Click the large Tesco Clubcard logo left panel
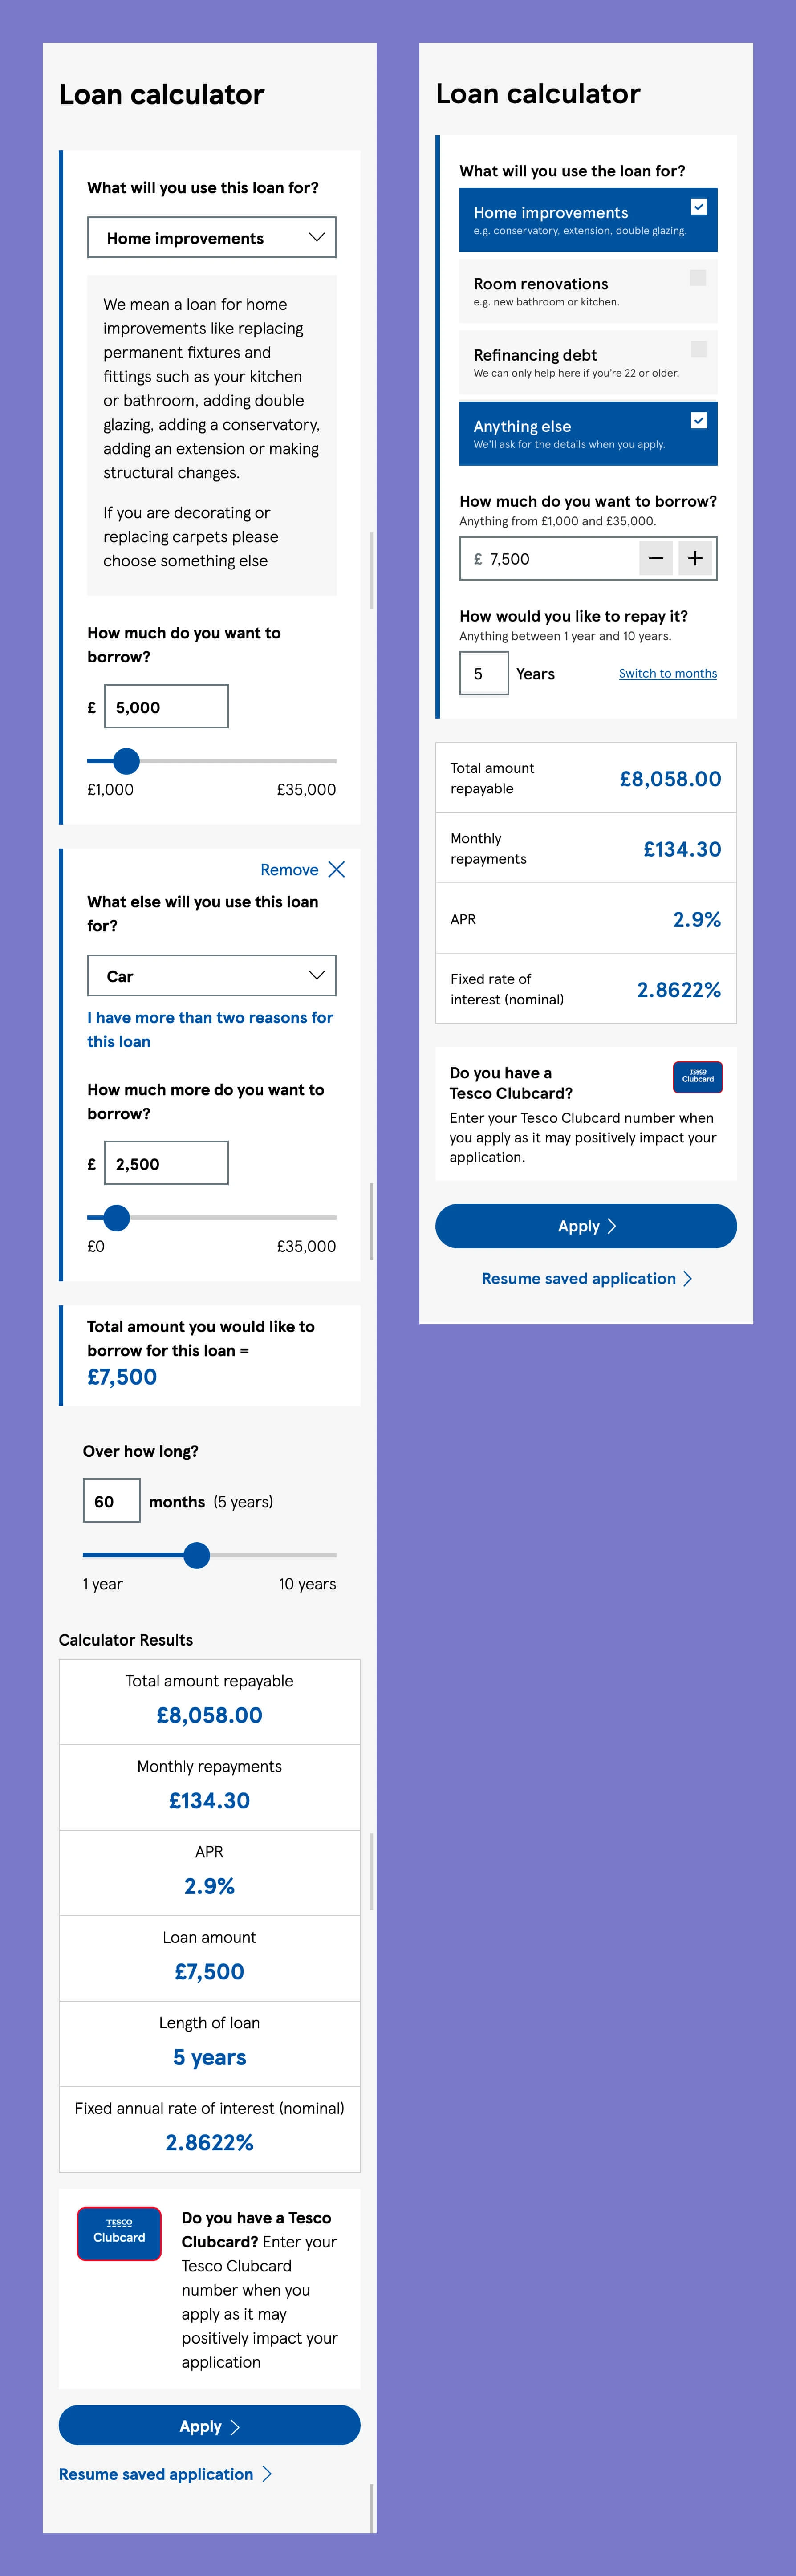 119,2234
